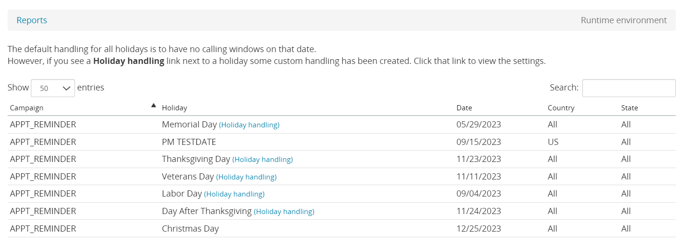Click the Campaign column sort arrow
The image size is (681, 242).
pos(153,106)
